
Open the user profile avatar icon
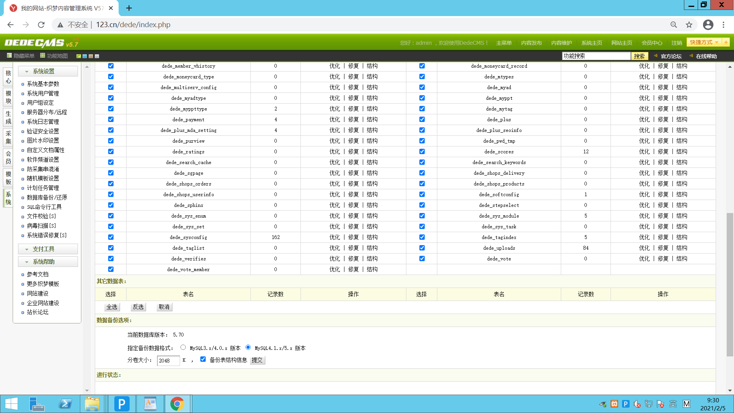click(x=708, y=25)
